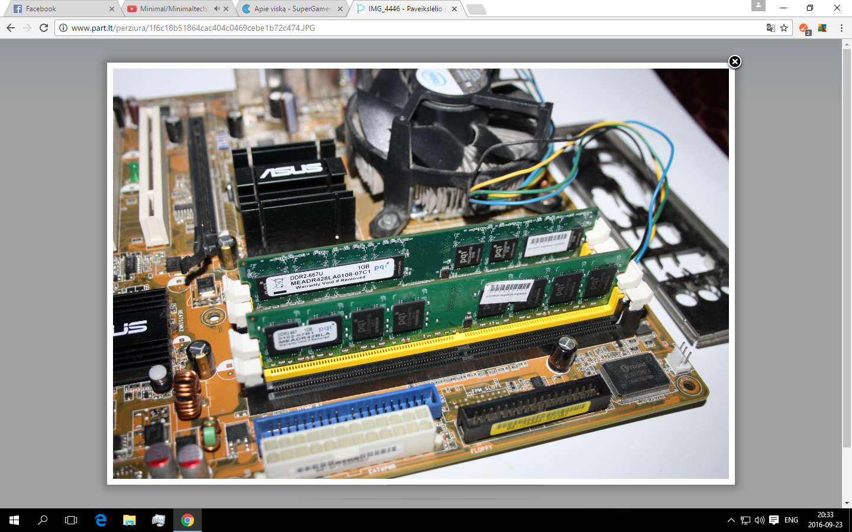
Task: Click the address bar URL field
Action: (x=414, y=28)
